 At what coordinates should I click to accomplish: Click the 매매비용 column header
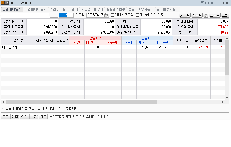[x=183, y=40]
